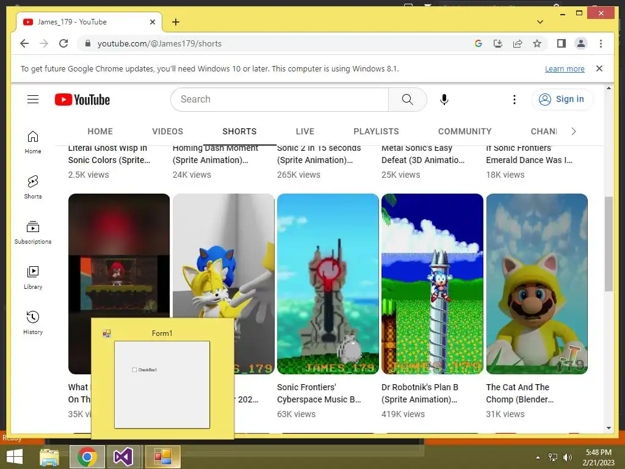
Task: Show more channel tabs with right chevron
Action: point(574,132)
